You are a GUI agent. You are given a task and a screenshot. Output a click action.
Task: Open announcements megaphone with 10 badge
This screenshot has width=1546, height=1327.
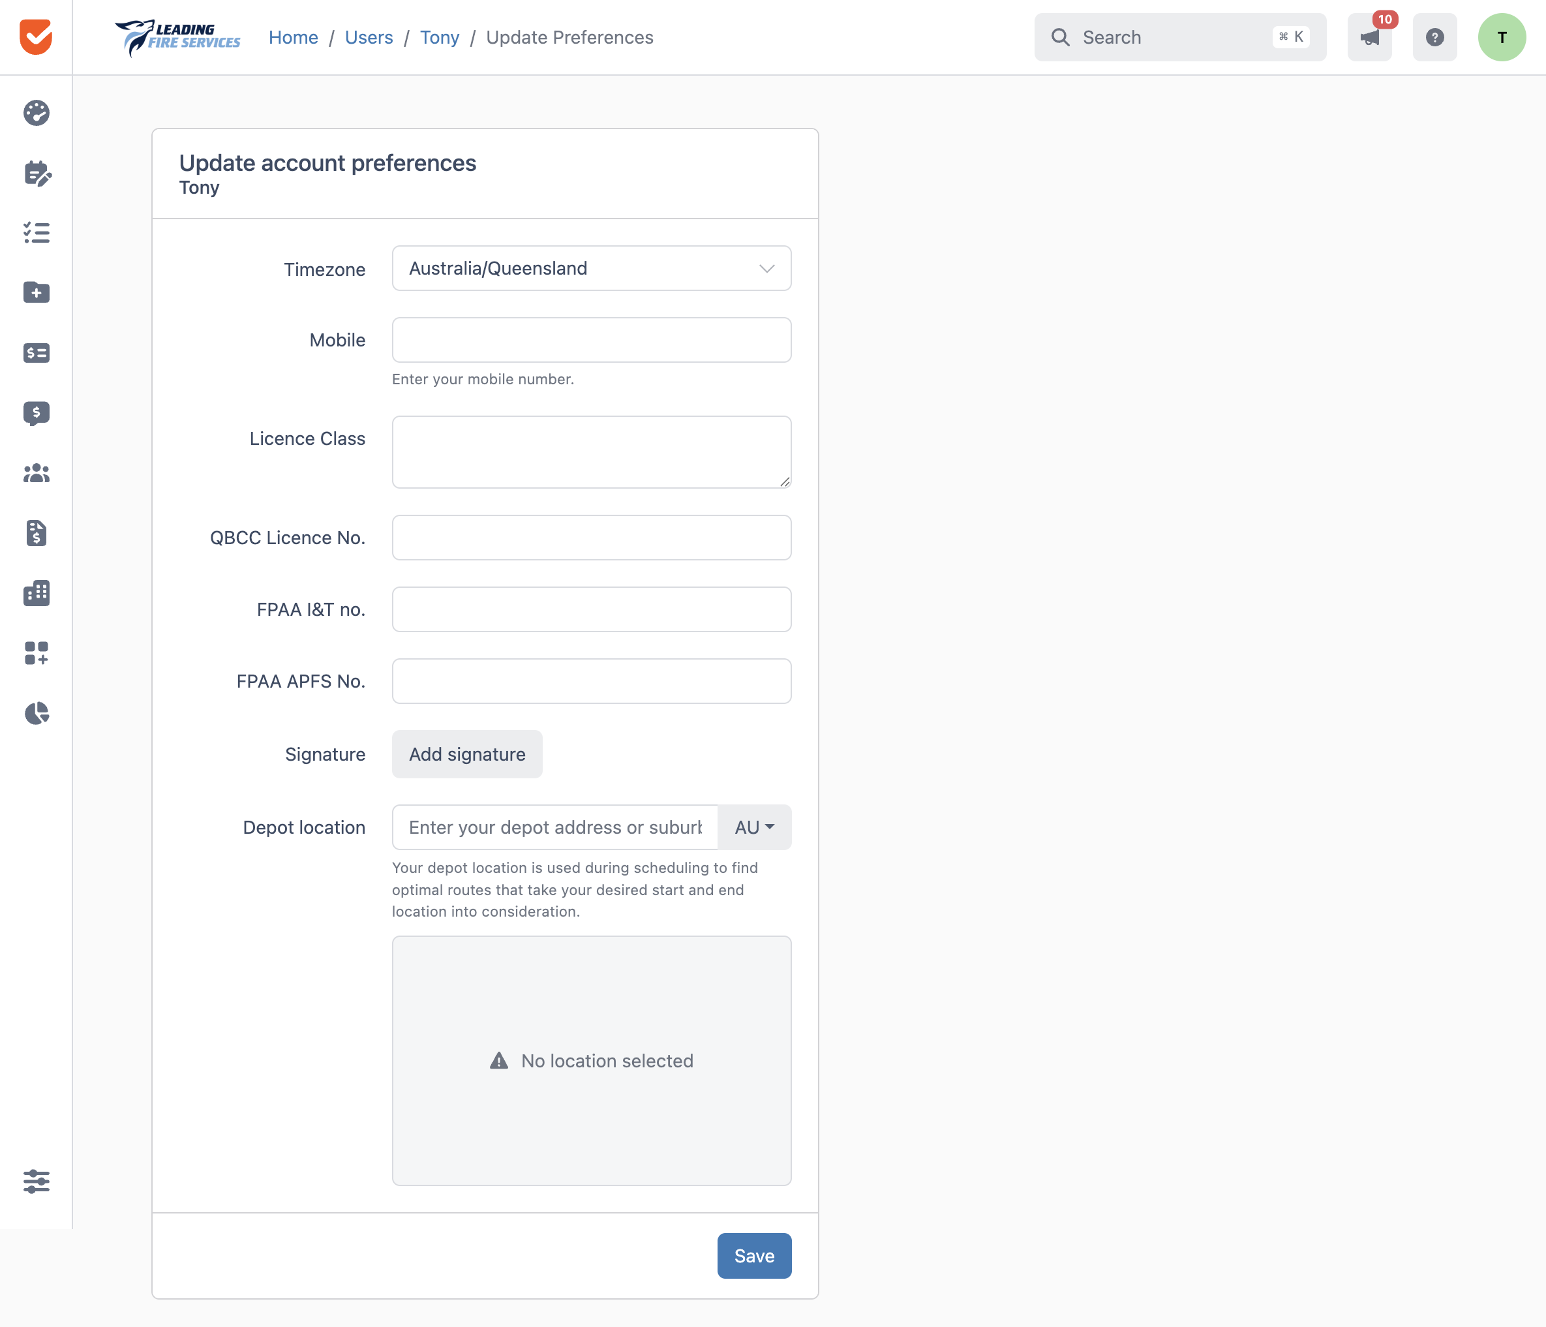coord(1369,37)
